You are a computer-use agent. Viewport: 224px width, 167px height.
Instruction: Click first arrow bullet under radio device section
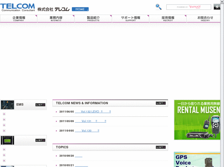coord(4,150)
